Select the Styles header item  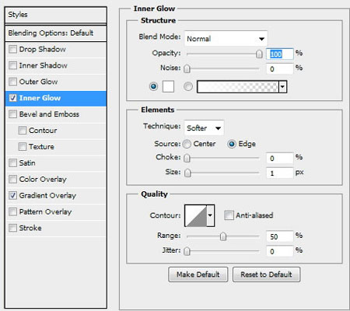56,15
